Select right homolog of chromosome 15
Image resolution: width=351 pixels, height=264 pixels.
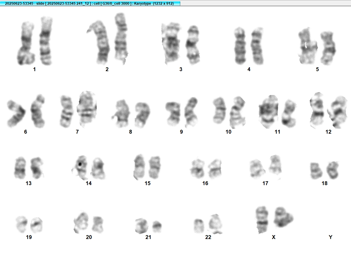155,168
